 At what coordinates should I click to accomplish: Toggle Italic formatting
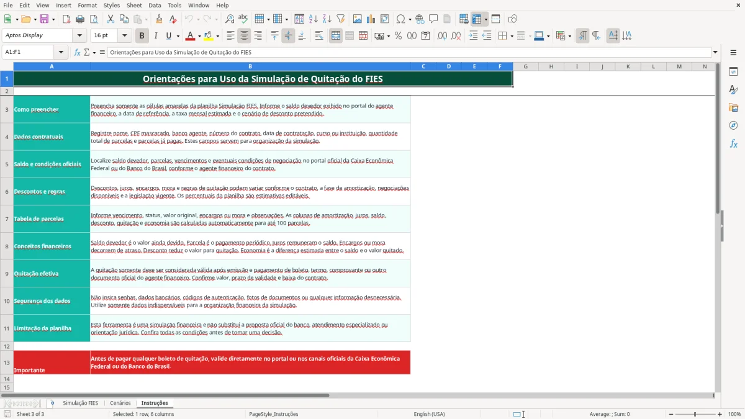[x=156, y=36]
